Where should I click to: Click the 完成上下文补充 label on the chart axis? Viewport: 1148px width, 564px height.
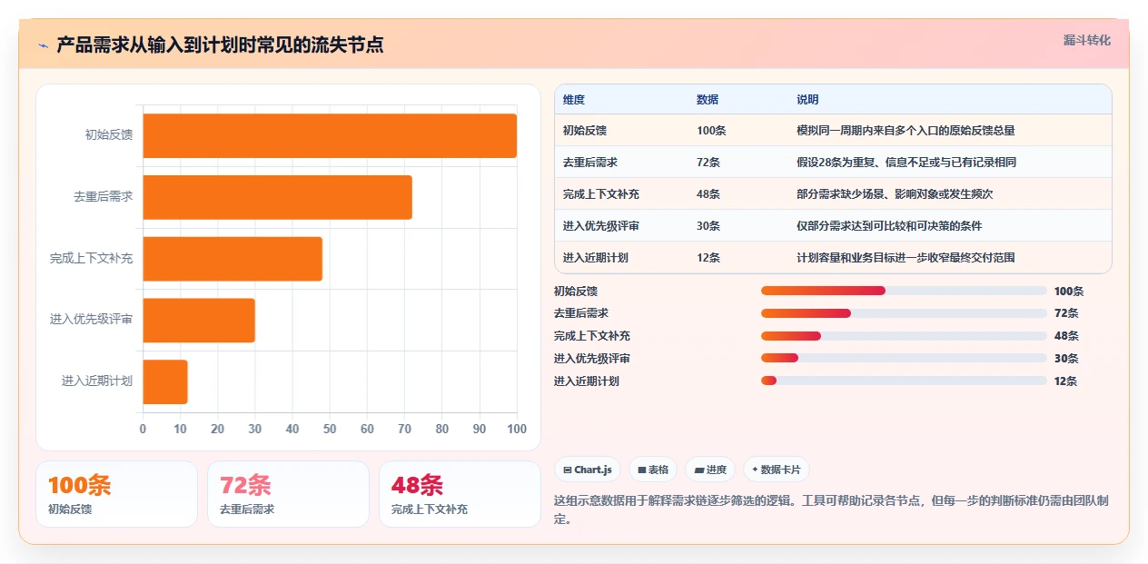pos(92,259)
